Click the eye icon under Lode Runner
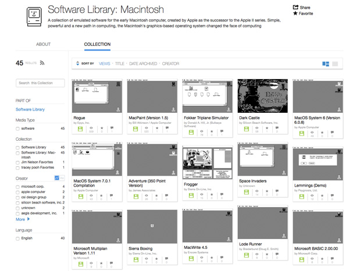This screenshot has width=349, height=271. 257,254
